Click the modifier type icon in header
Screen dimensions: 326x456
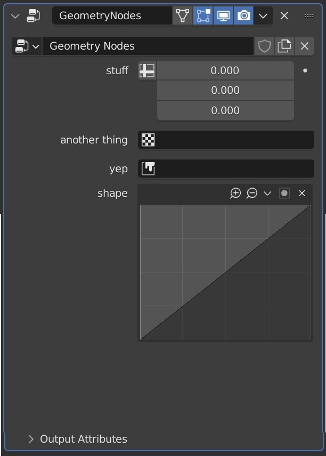click(34, 15)
